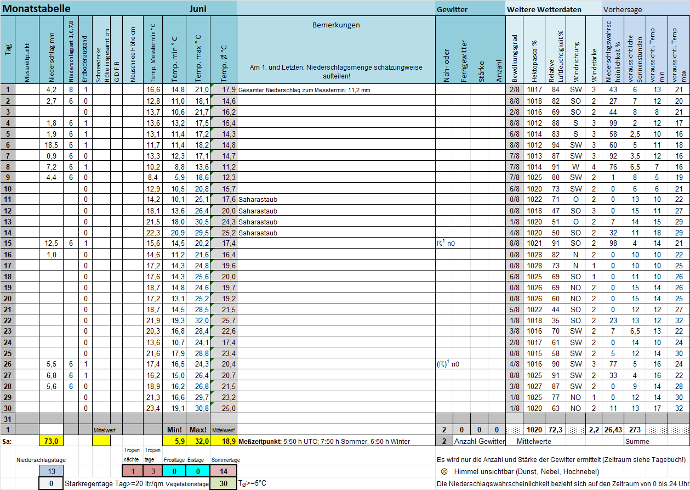Click the 273 total sunshine hours cell
Image resolution: width=690 pixels, height=490 pixels.
[635, 430]
